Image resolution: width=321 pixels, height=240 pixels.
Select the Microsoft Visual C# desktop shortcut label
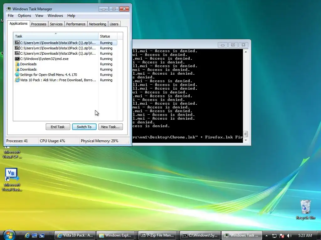tap(12, 154)
